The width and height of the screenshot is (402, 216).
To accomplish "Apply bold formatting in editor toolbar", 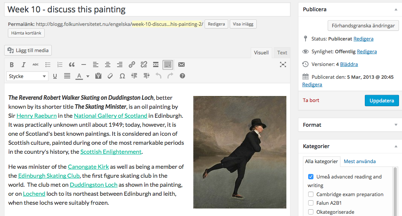I will tap(12, 64).
